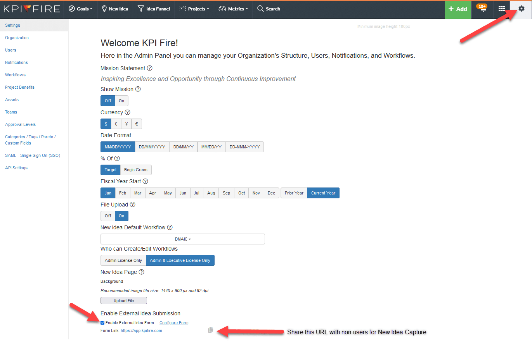This screenshot has width=532, height=344.
Task: Open Organization in the sidebar
Action: tap(17, 38)
